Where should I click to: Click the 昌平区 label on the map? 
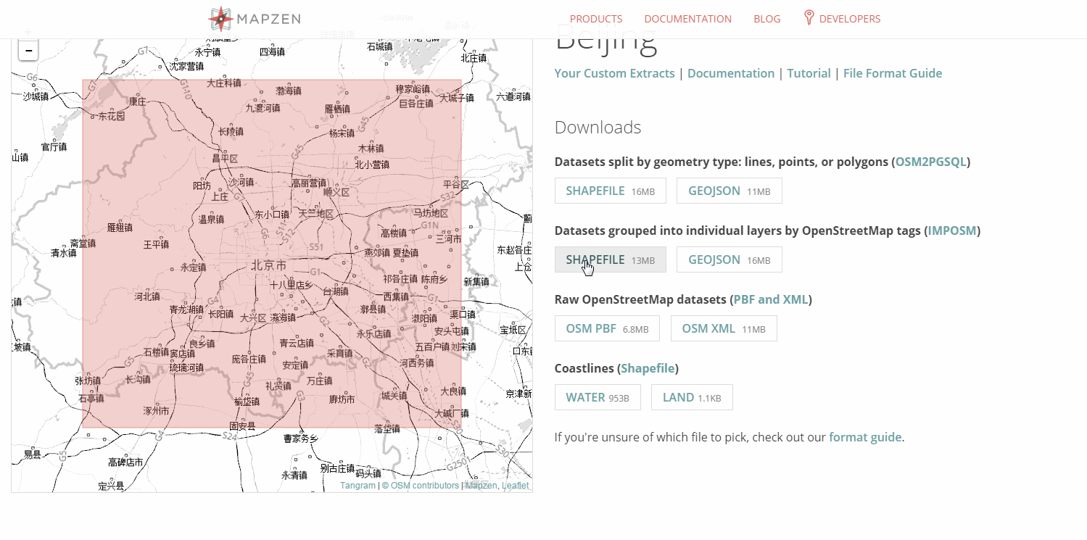[x=225, y=158]
